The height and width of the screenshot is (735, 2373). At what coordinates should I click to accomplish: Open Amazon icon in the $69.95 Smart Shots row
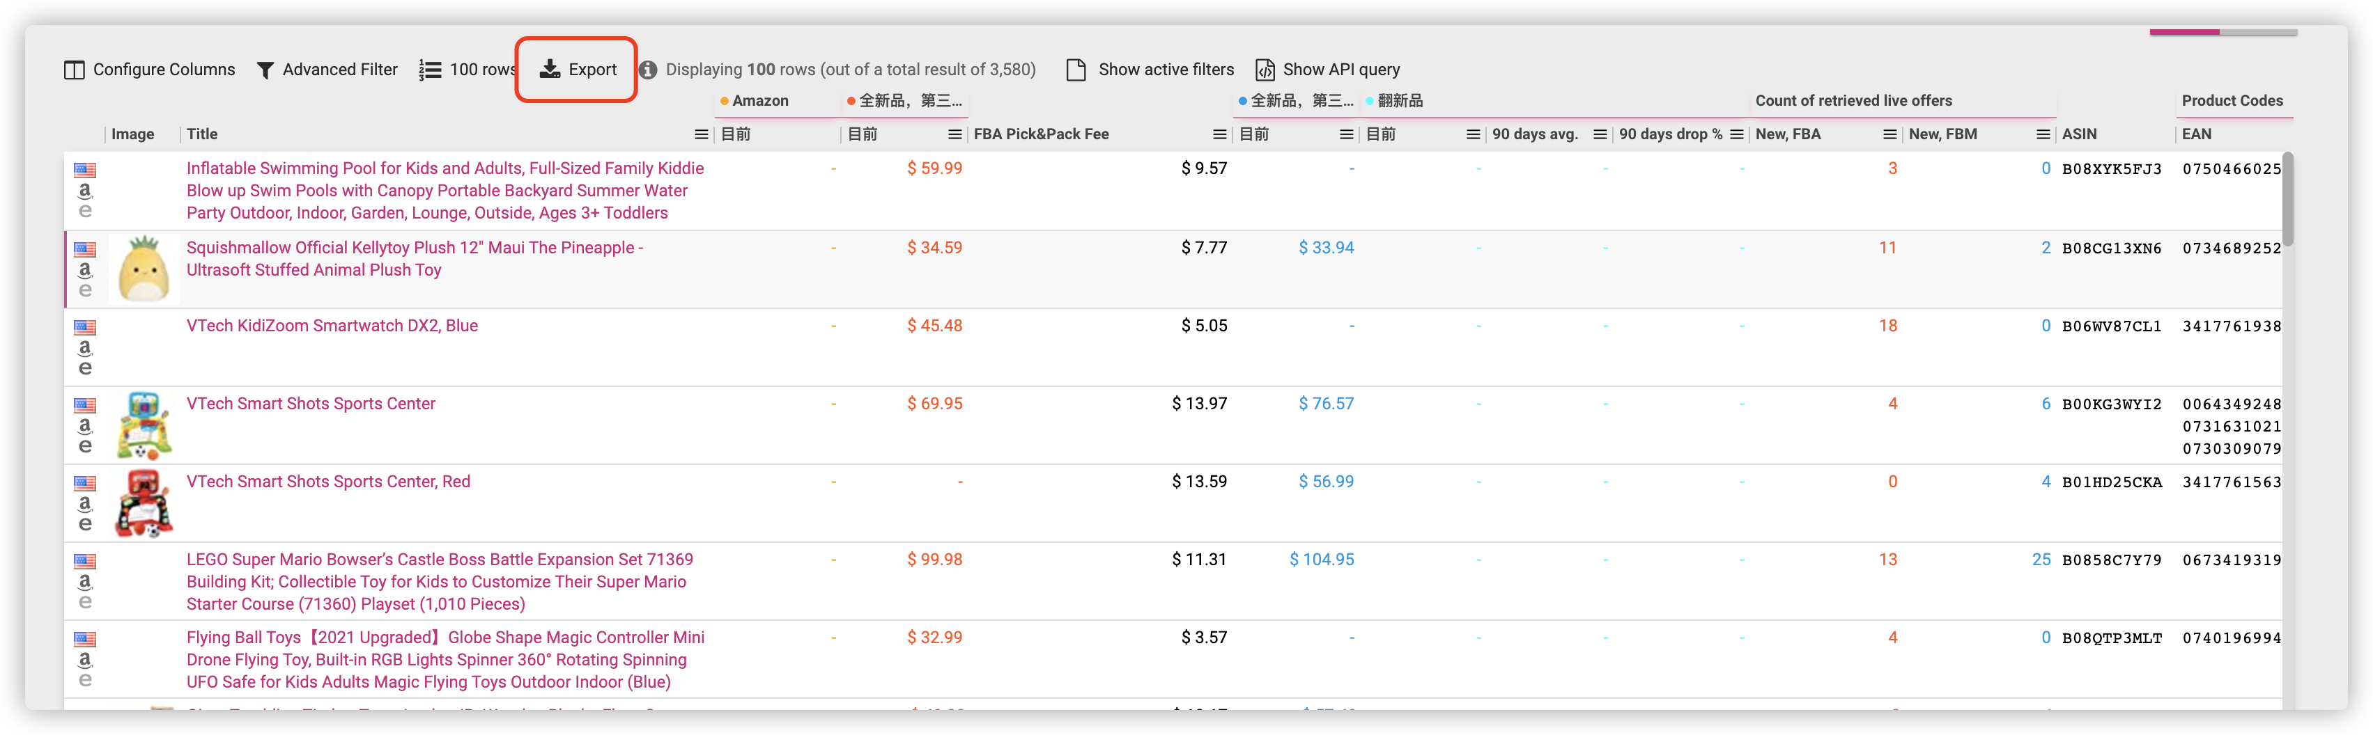tap(85, 426)
